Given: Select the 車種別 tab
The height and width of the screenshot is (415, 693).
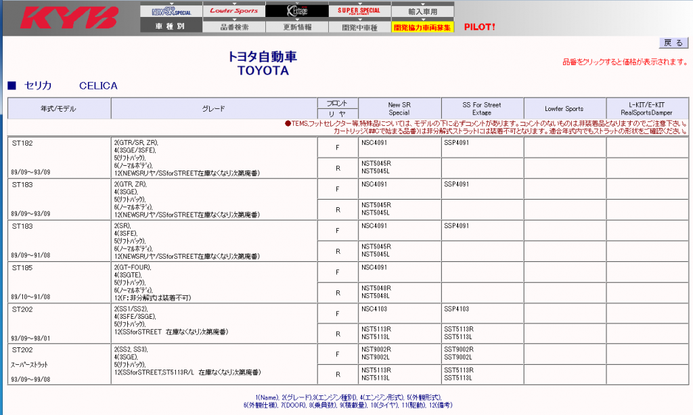Looking at the screenshot, I should (x=171, y=26).
